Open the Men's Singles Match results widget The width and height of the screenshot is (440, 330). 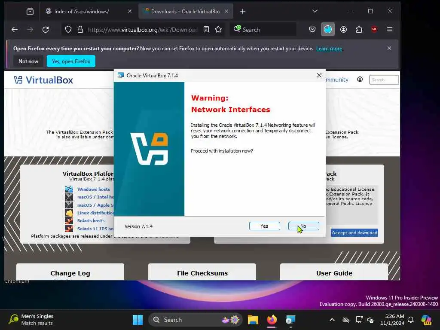(x=31, y=320)
